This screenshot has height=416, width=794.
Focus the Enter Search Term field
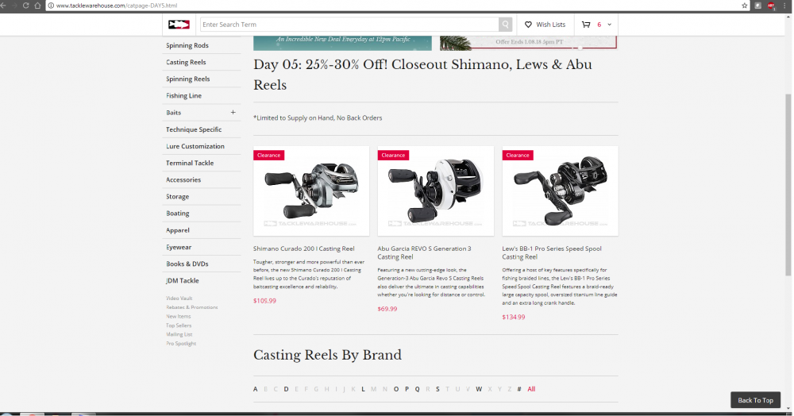349,25
